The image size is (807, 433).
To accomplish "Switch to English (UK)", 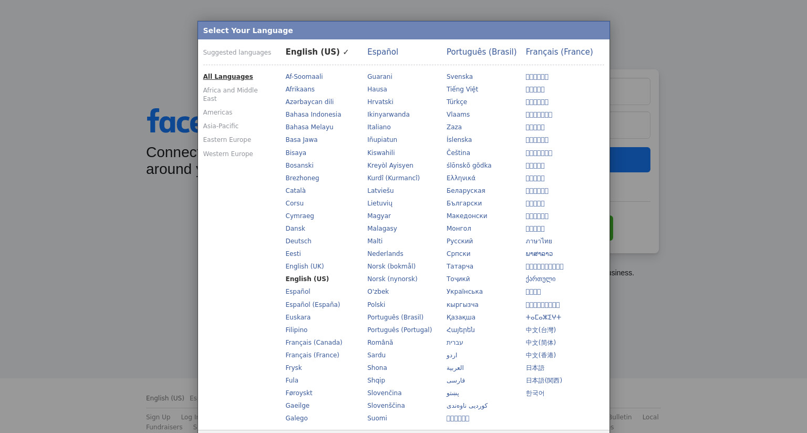I will 305,266.
